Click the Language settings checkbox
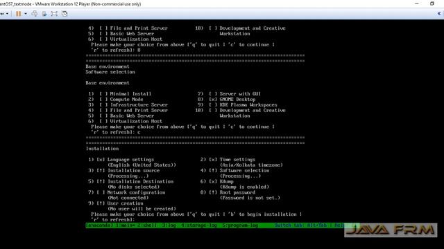Screen dimensions: 444x249 click(101, 160)
